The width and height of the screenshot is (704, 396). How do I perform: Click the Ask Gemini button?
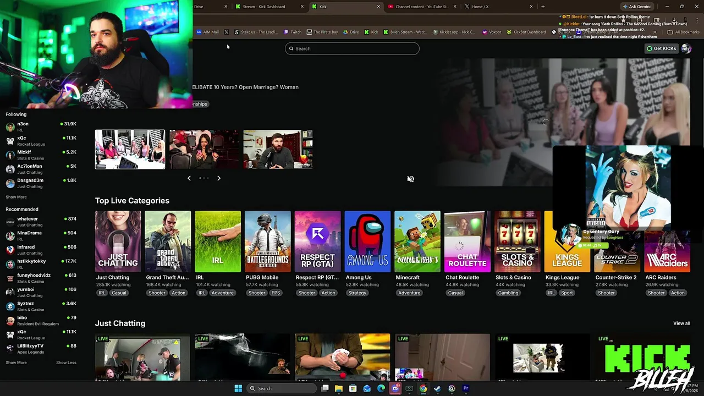[636, 7]
